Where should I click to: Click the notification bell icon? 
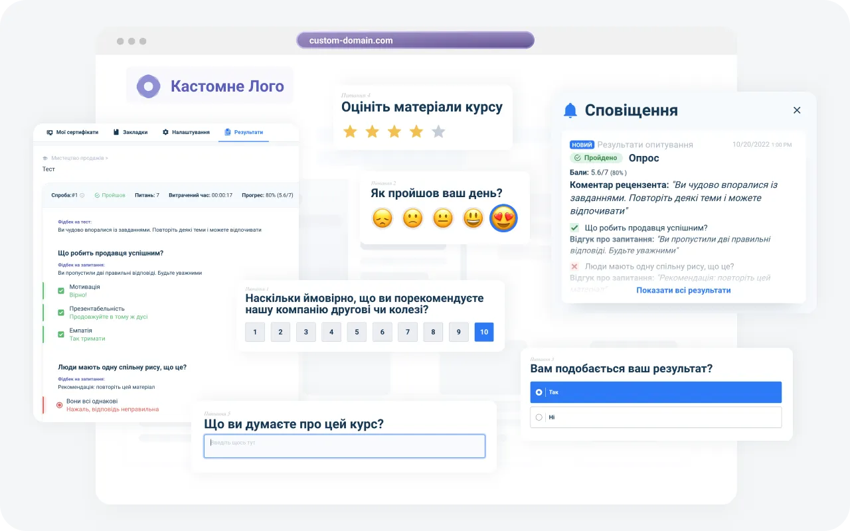[x=570, y=111]
